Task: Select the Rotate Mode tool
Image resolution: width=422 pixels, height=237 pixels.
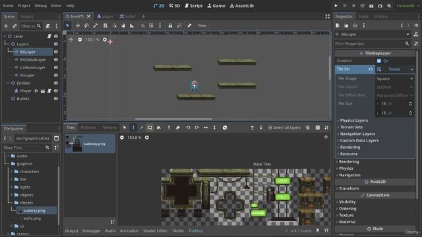Action: coord(86,26)
